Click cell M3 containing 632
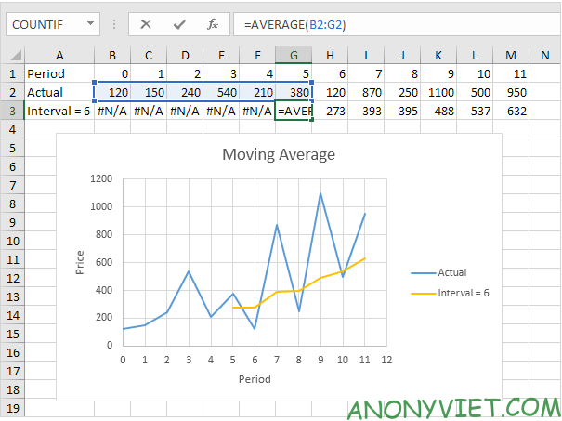Viewport: 562px width, 421px height. [511, 111]
